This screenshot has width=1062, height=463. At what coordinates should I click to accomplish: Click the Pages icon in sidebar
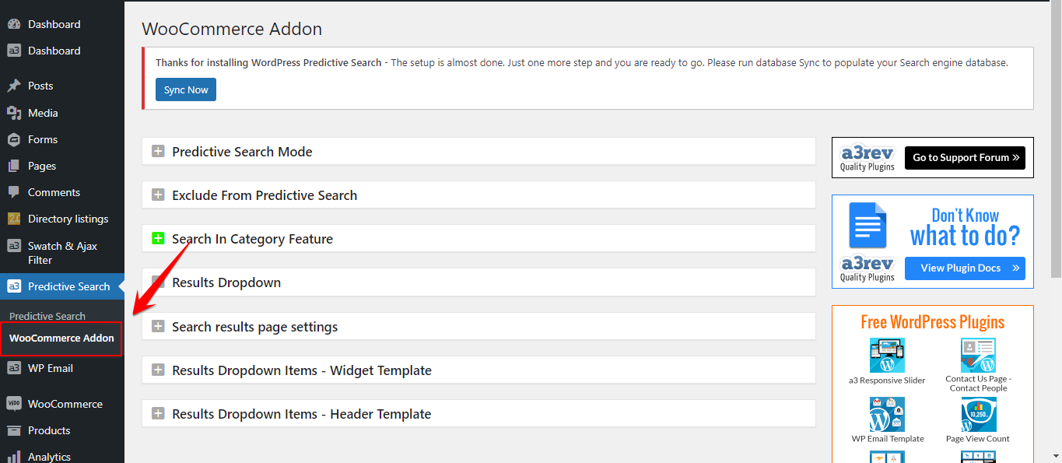pos(14,166)
